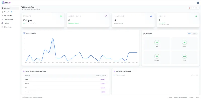Image resolution: width=201 pixels, height=100 pixels.
Task: Open the Factures page
Action: pos(10,23)
